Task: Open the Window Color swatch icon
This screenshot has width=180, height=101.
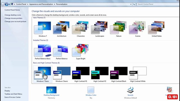Action: tap(91, 90)
